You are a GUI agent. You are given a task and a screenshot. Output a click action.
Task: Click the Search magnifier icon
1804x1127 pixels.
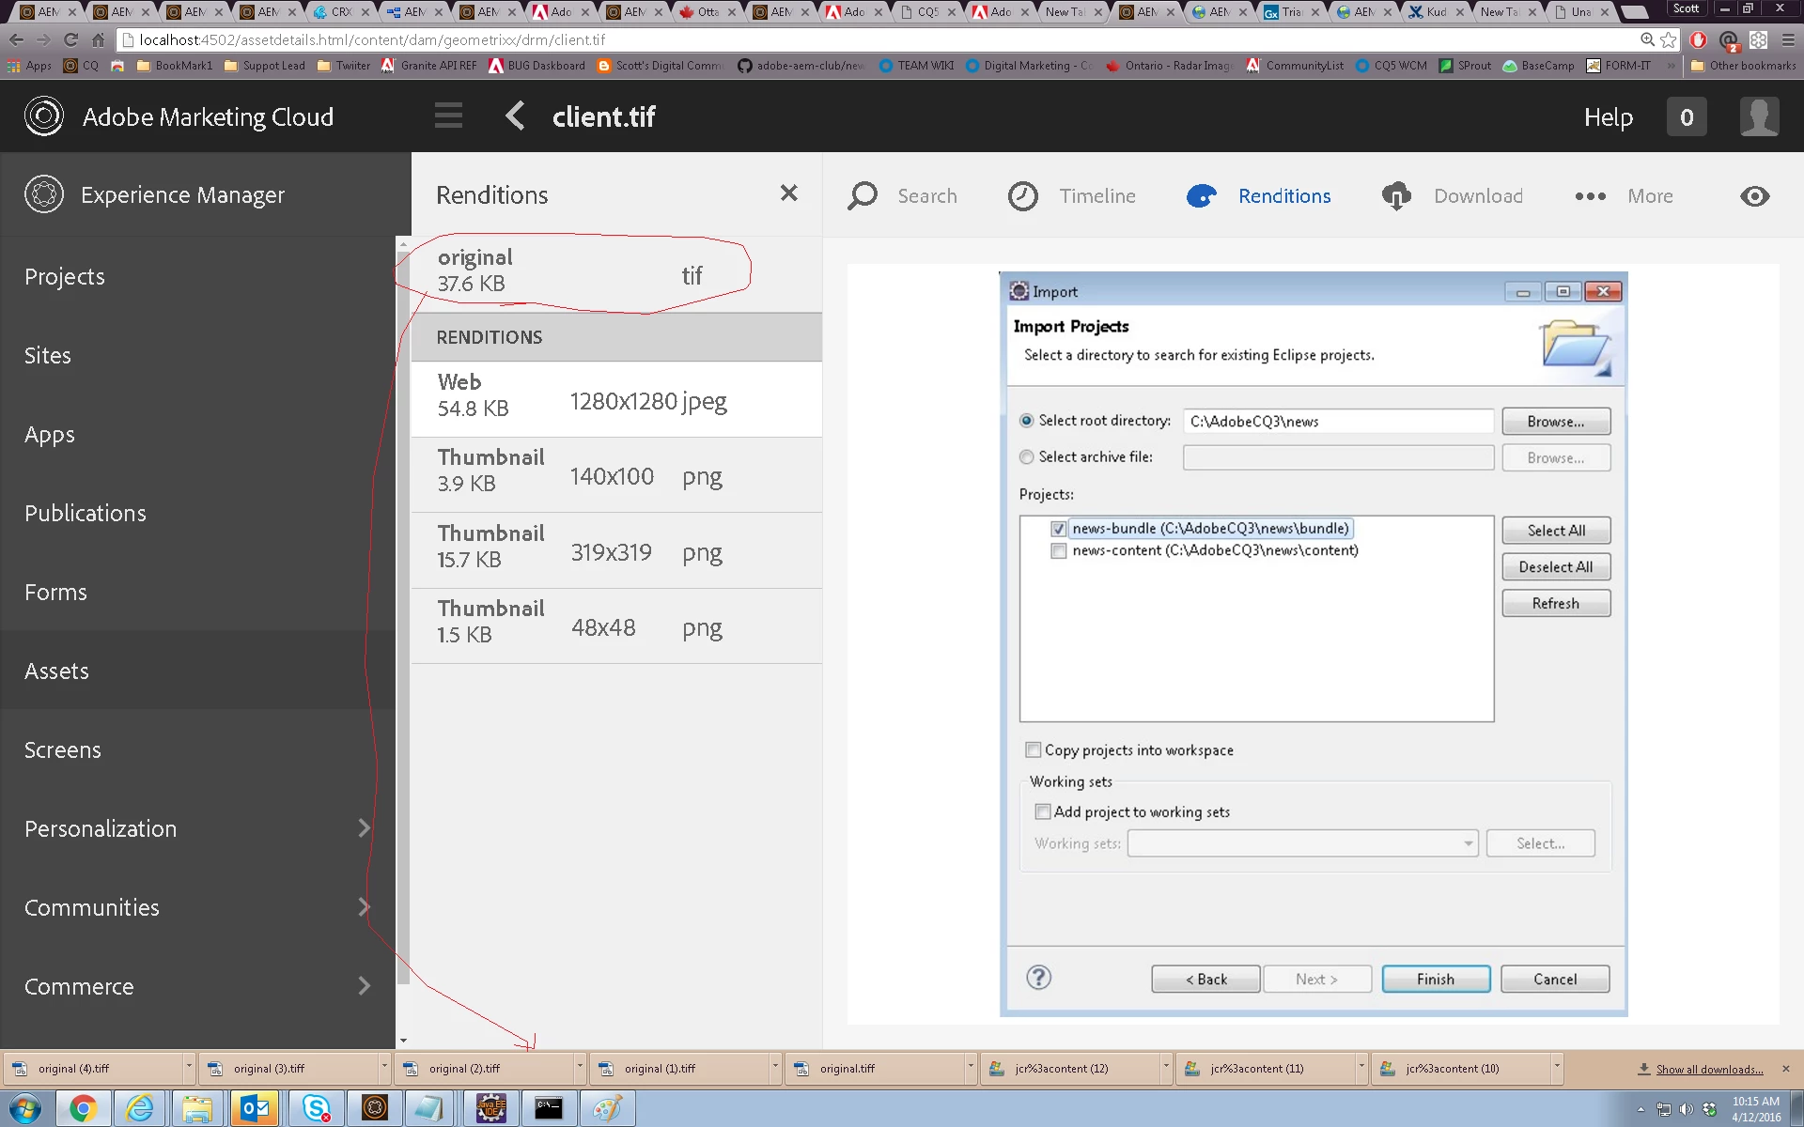[862, 195]
